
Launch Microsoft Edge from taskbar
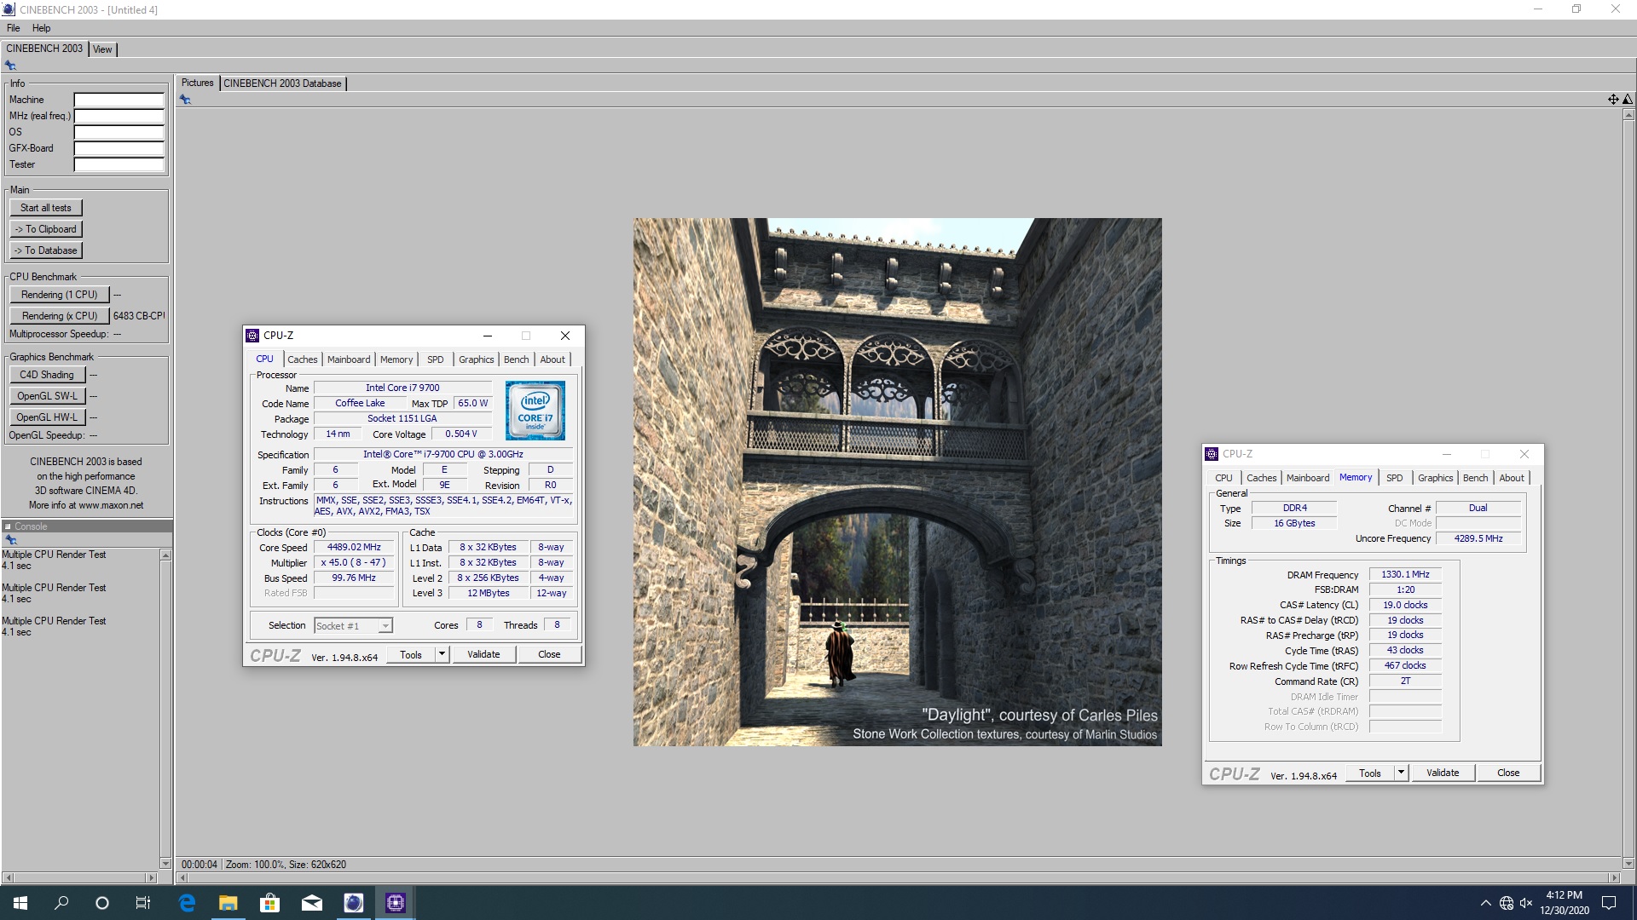(x=187, y=903)
